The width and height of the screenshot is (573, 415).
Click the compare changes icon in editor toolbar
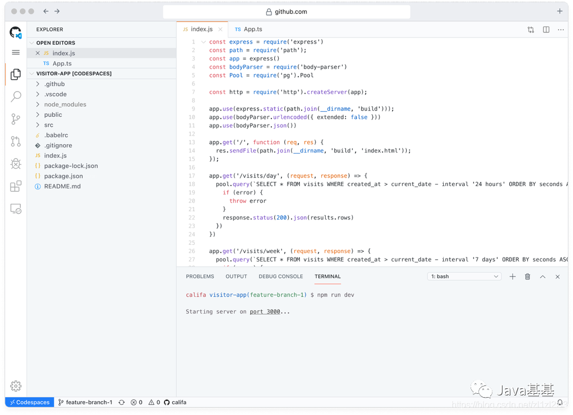(x=530, y=30)
